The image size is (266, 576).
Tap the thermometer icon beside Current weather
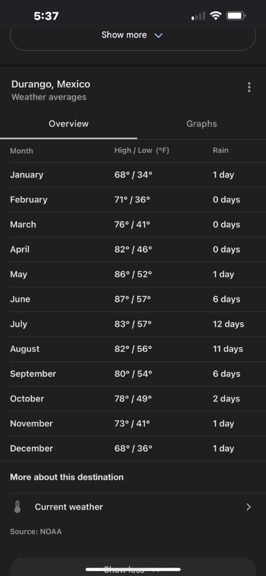(17, 507)
